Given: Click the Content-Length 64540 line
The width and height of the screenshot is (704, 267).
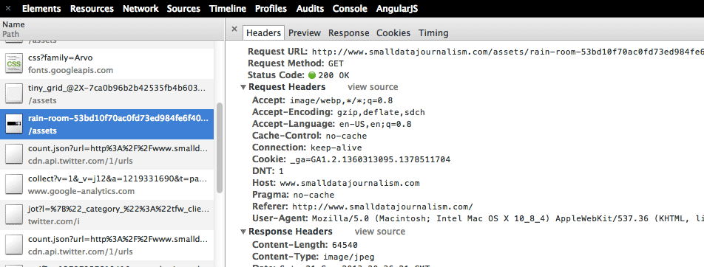Looking at the screenshot, I should [305, 245].
